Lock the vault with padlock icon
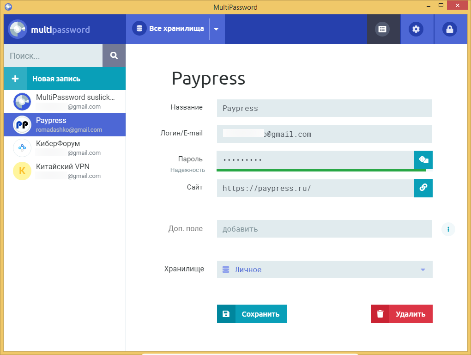The height and width of the screenshot is (355, 471). 450,29
